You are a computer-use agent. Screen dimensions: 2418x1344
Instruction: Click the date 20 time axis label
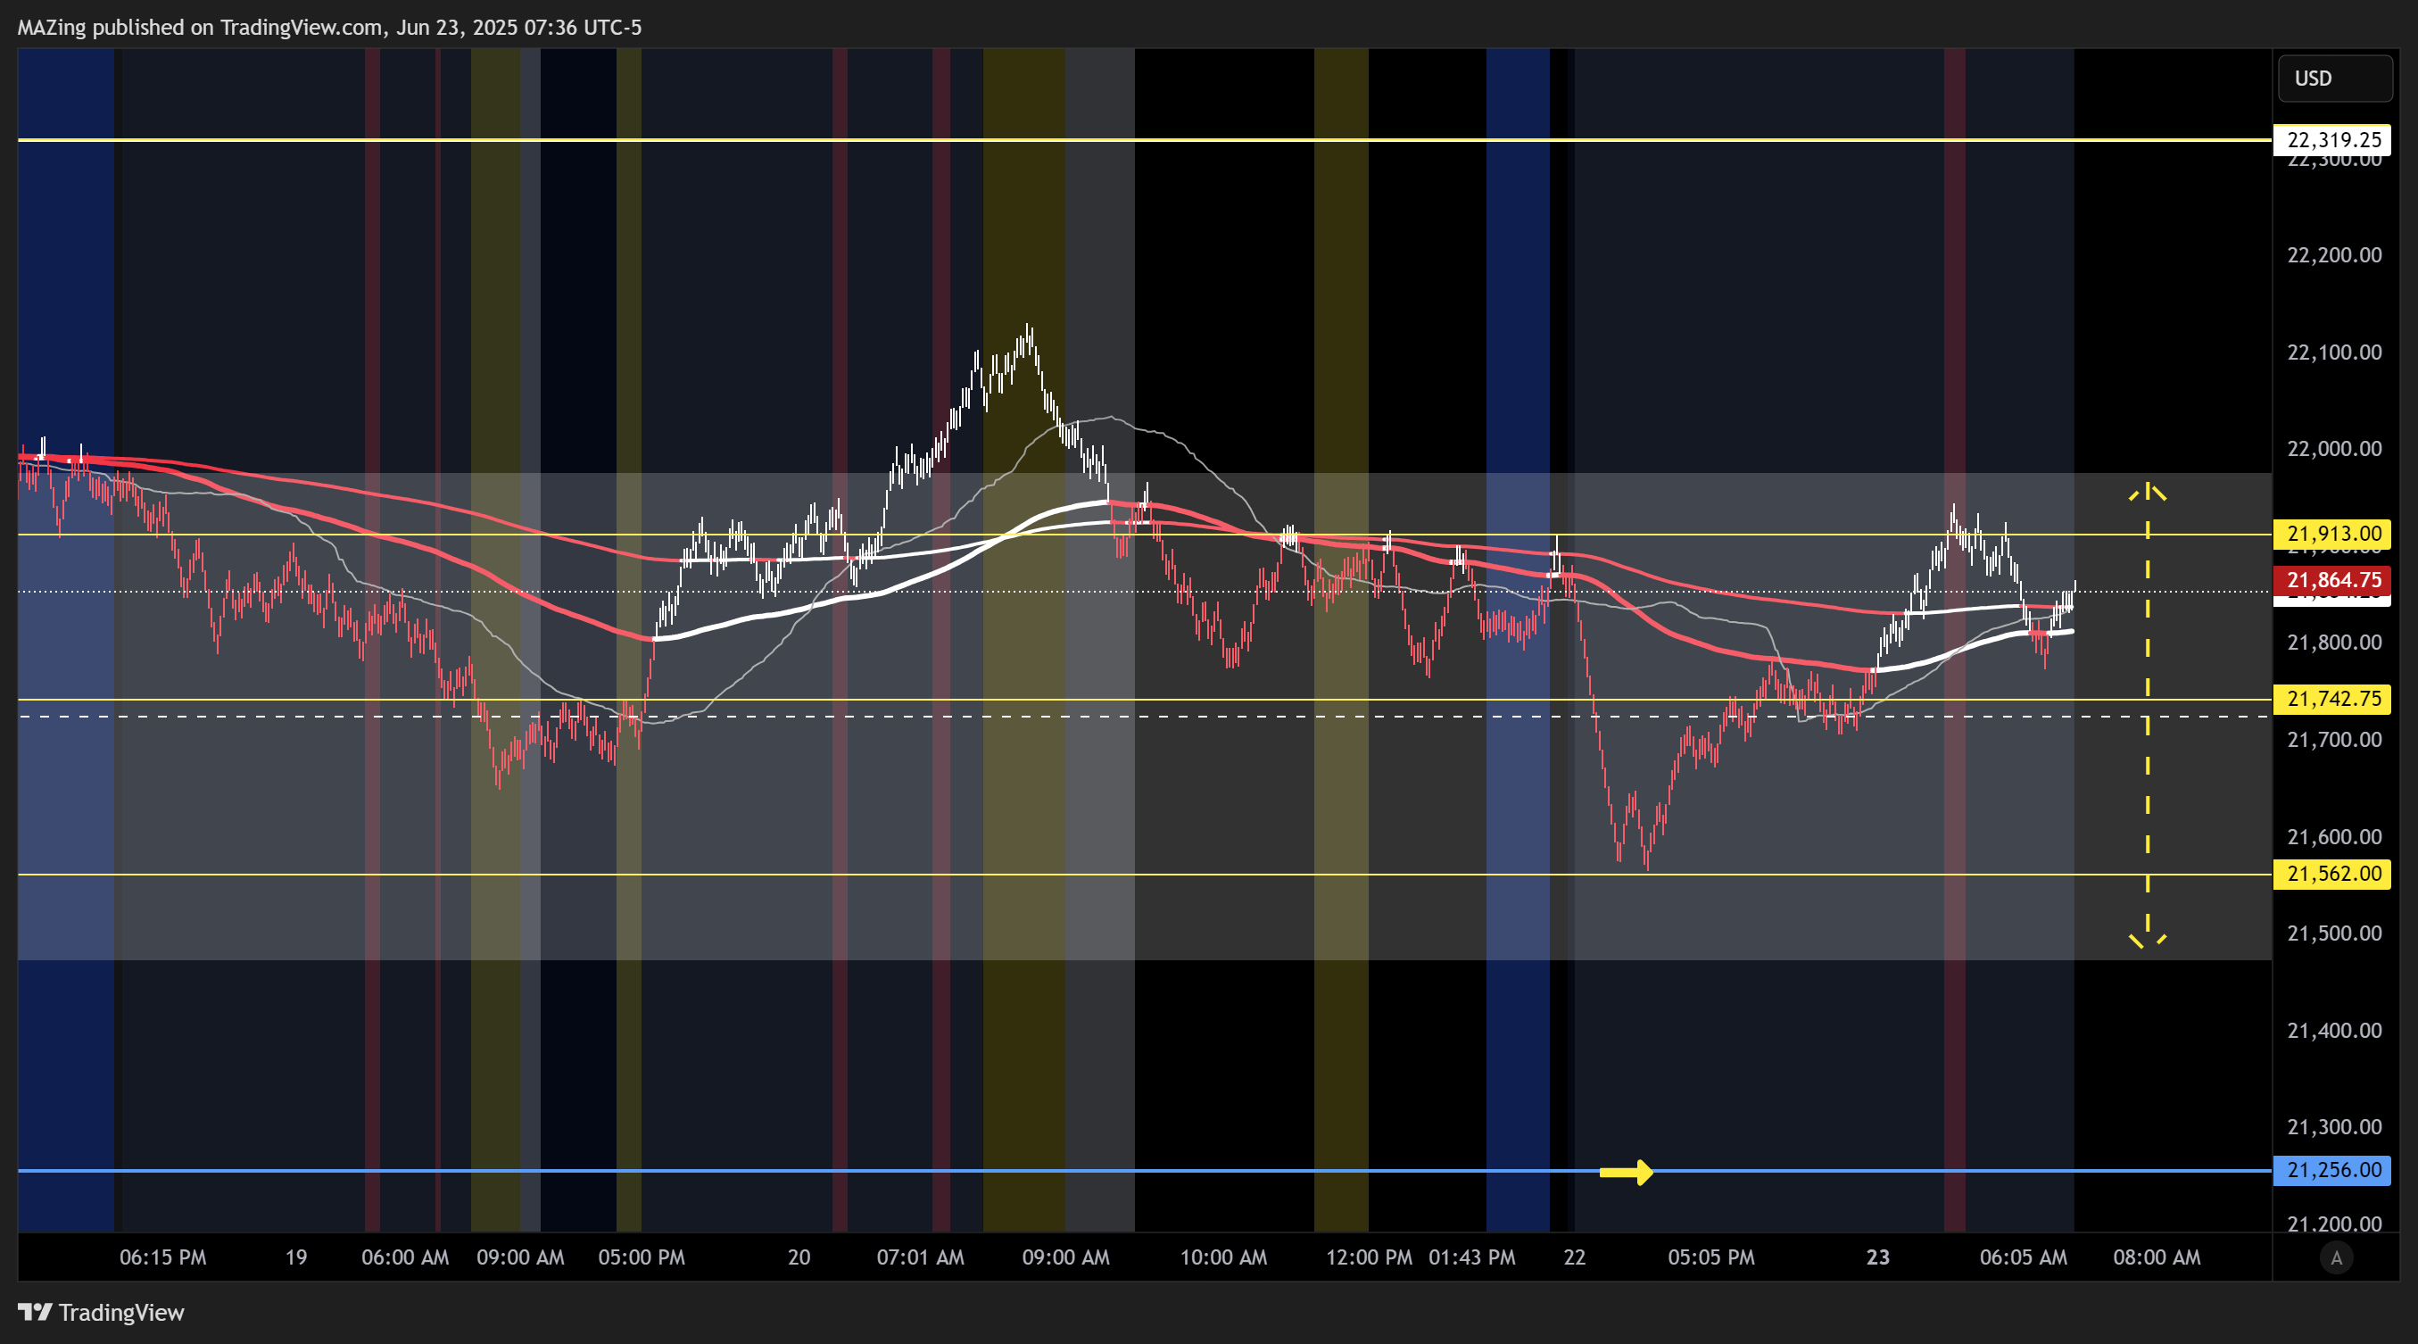point(799,1257)
